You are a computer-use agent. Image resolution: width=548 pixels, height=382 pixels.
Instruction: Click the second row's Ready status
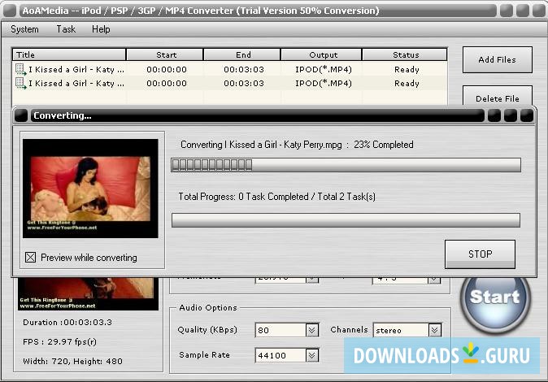tap(407, 84)
